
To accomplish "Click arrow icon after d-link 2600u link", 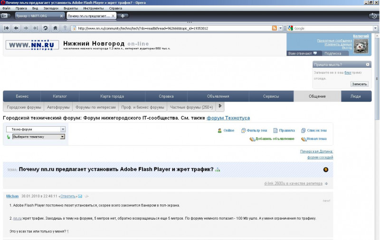I will click(x=326, y=184).
